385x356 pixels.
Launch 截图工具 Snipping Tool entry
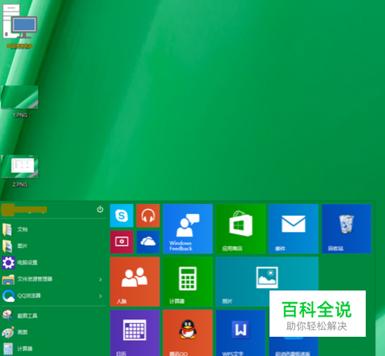(52, 316)
